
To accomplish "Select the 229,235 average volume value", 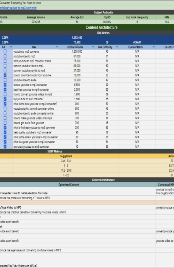I will (x=36, y=22).
